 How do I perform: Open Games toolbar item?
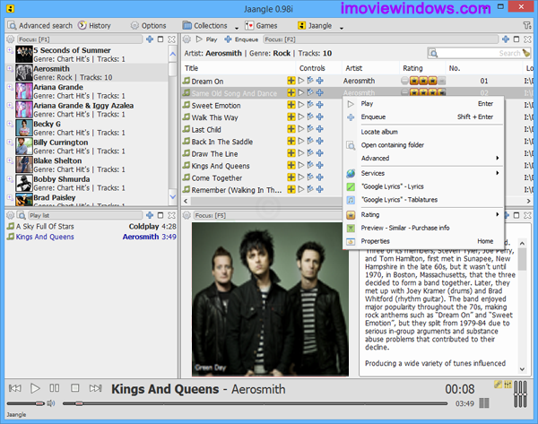(x=261, y=26)
